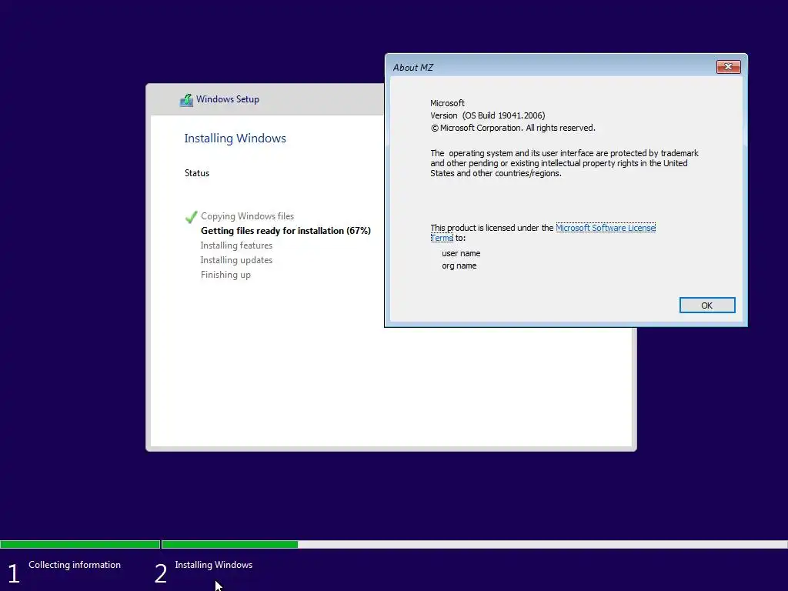The image size is (788, 591).
Task: Select the 'Copying Windows files' status line
Action: [x=247, y=216]
